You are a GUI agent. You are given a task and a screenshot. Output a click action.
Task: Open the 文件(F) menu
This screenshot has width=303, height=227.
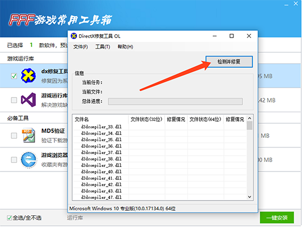pos(80,47)
